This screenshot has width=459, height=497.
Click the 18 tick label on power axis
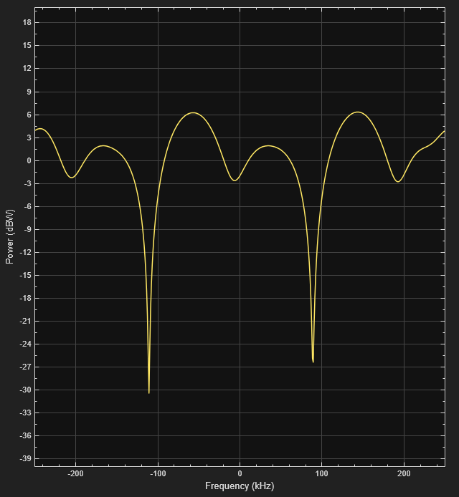click(x=27, y=23)
